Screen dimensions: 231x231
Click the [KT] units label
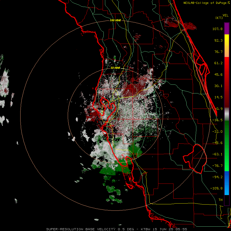[219, 18]
